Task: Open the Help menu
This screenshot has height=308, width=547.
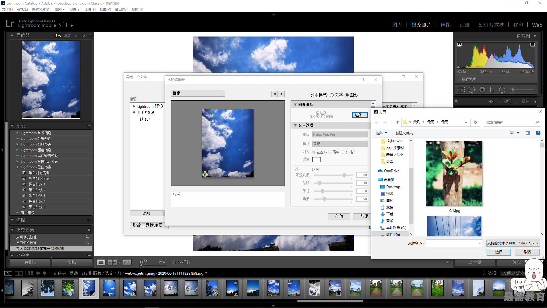Action: 137,9
